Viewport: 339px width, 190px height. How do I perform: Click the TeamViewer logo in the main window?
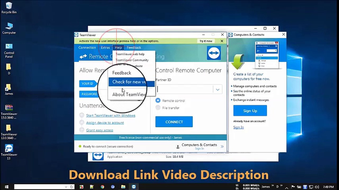point(214,53)
